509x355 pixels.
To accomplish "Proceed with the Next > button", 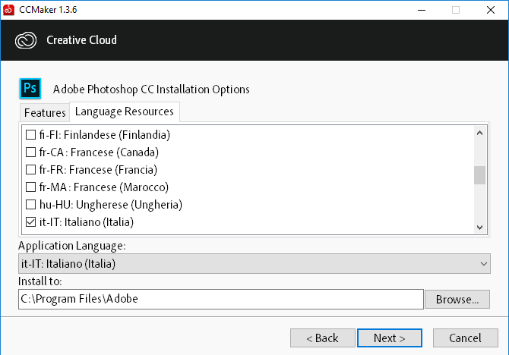I will pos(390,338).
